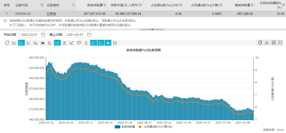The width and height of the screenshot is (286, 133).
Task: Switch chart to line chart type
Action: tap(14, 43)
